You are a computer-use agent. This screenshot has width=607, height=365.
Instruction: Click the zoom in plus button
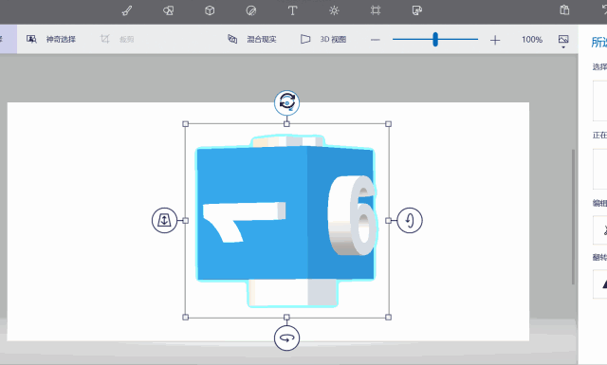pyautogui.click(x=495, y=40)
